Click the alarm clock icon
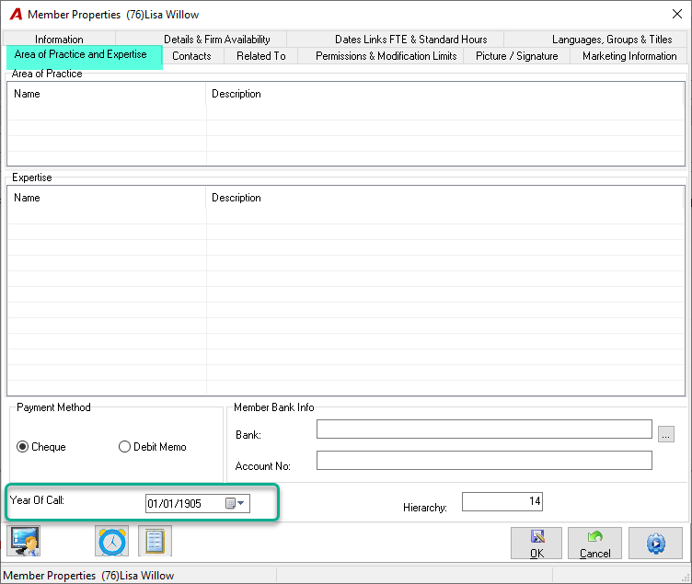This screenshot has width=692, height=584. (x=111, y=541)
